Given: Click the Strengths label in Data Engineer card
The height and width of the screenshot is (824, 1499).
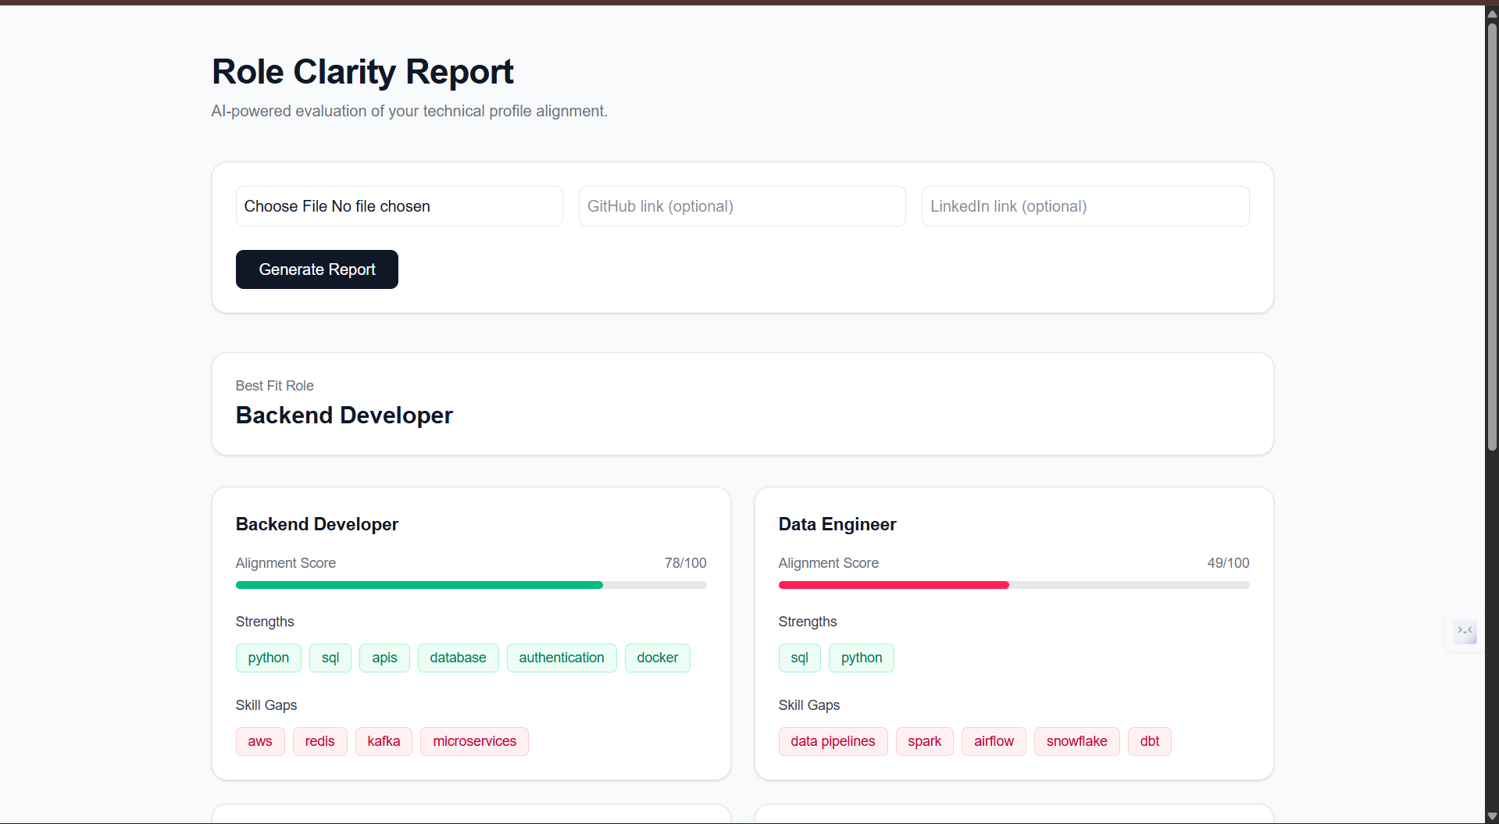Looking at the screenshot, I should coord(808,622).
